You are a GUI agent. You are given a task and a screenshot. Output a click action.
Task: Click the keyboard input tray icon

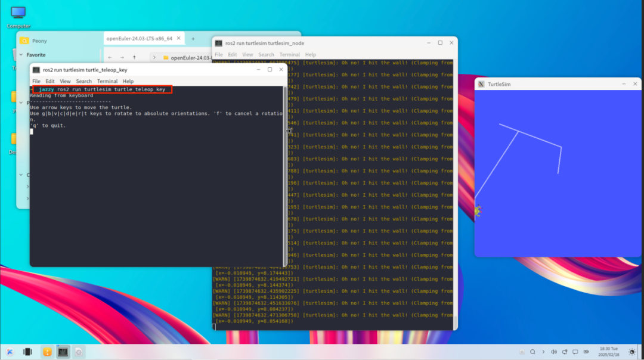point(522,352)
